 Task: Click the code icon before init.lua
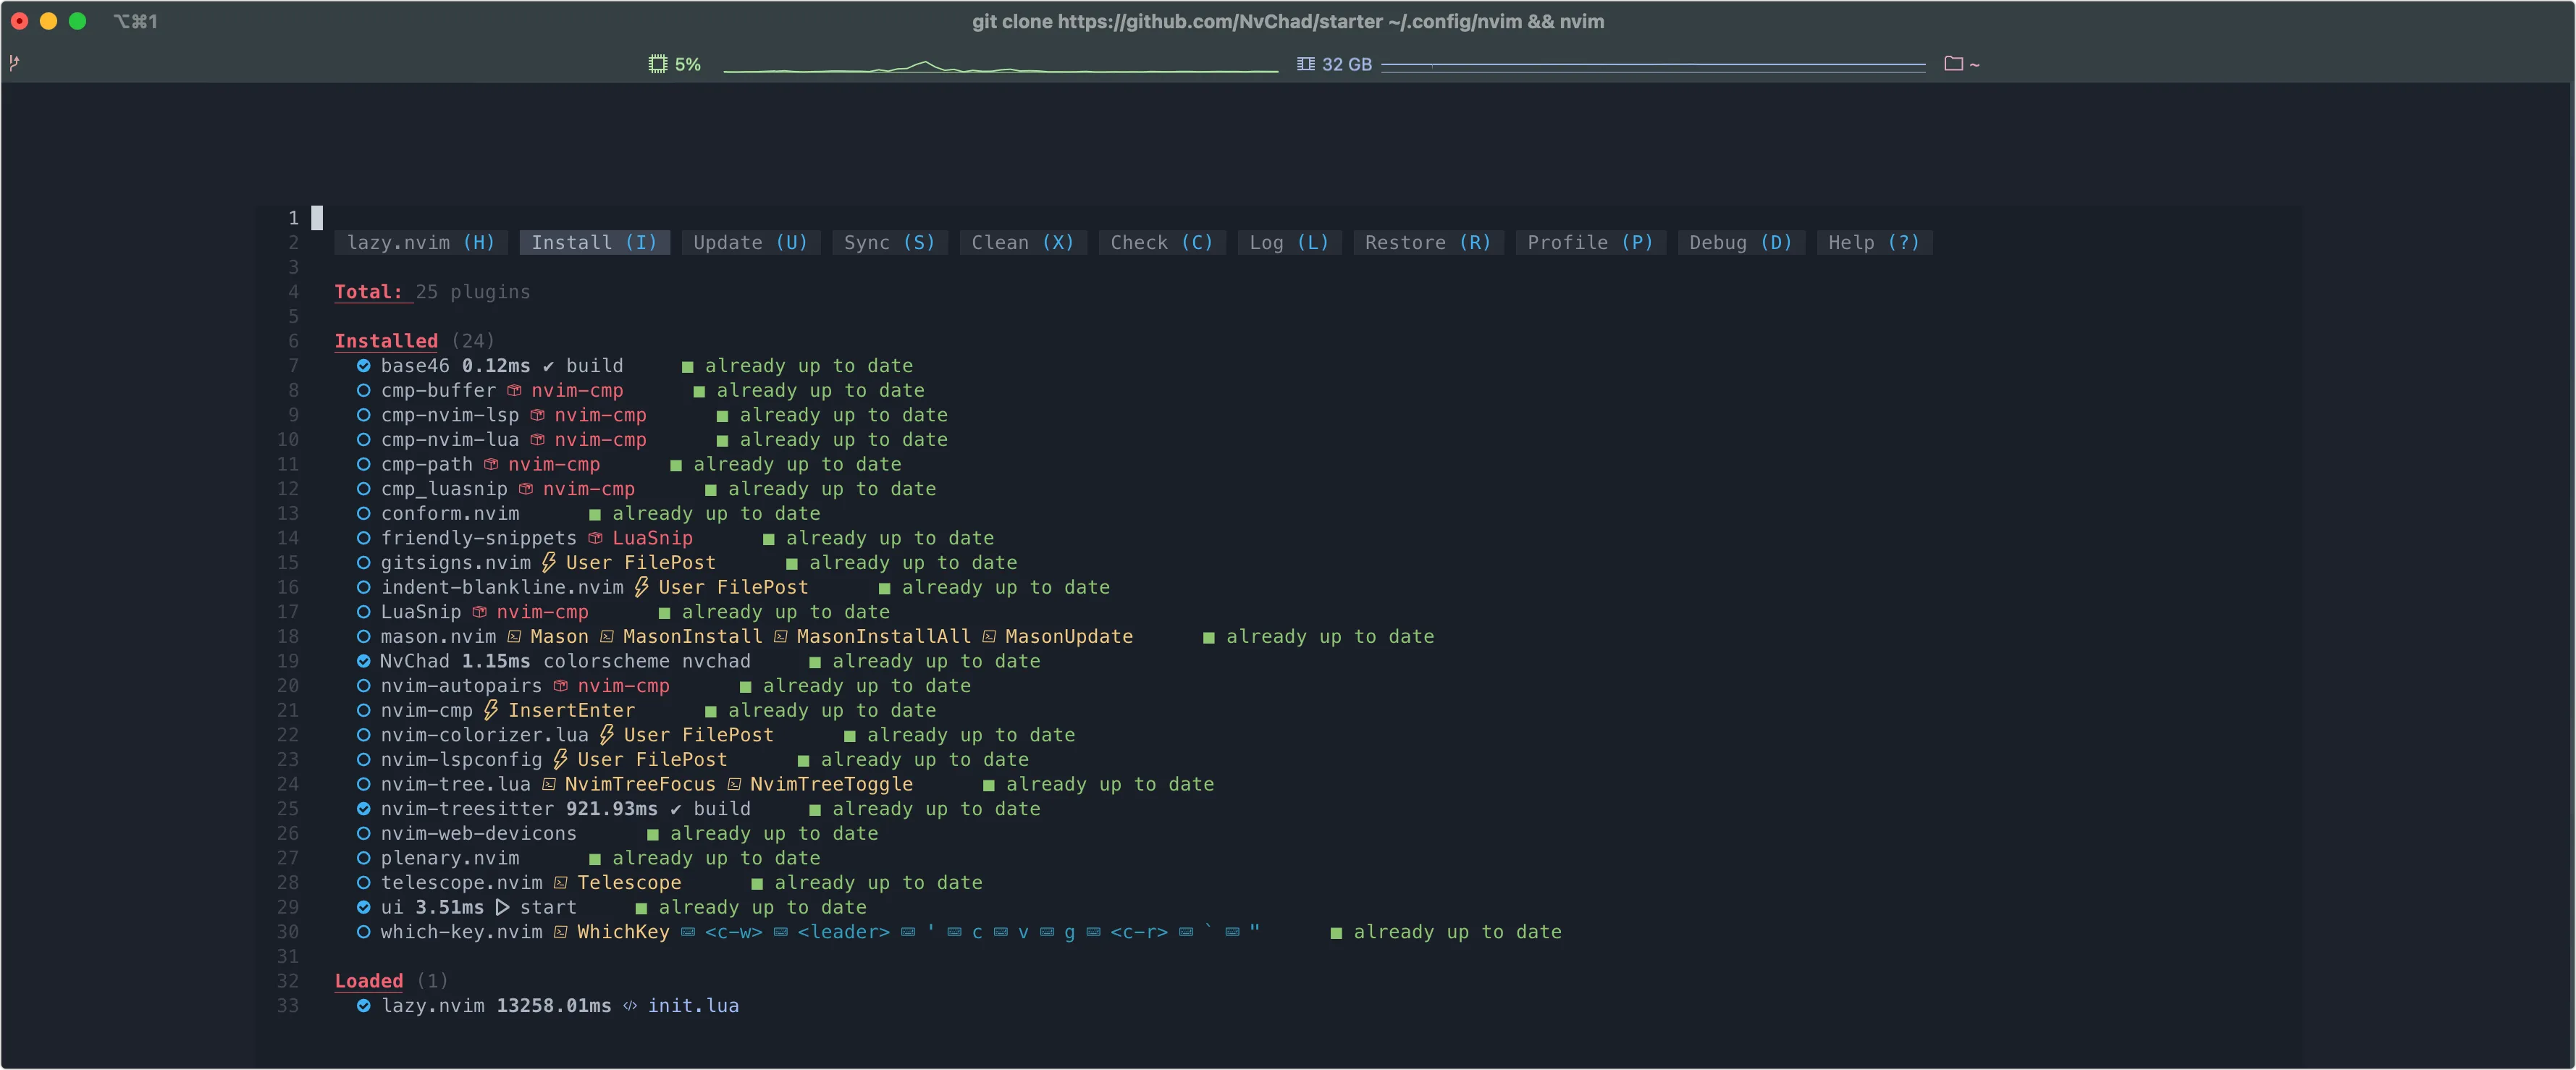click(x=630, y=1006)
